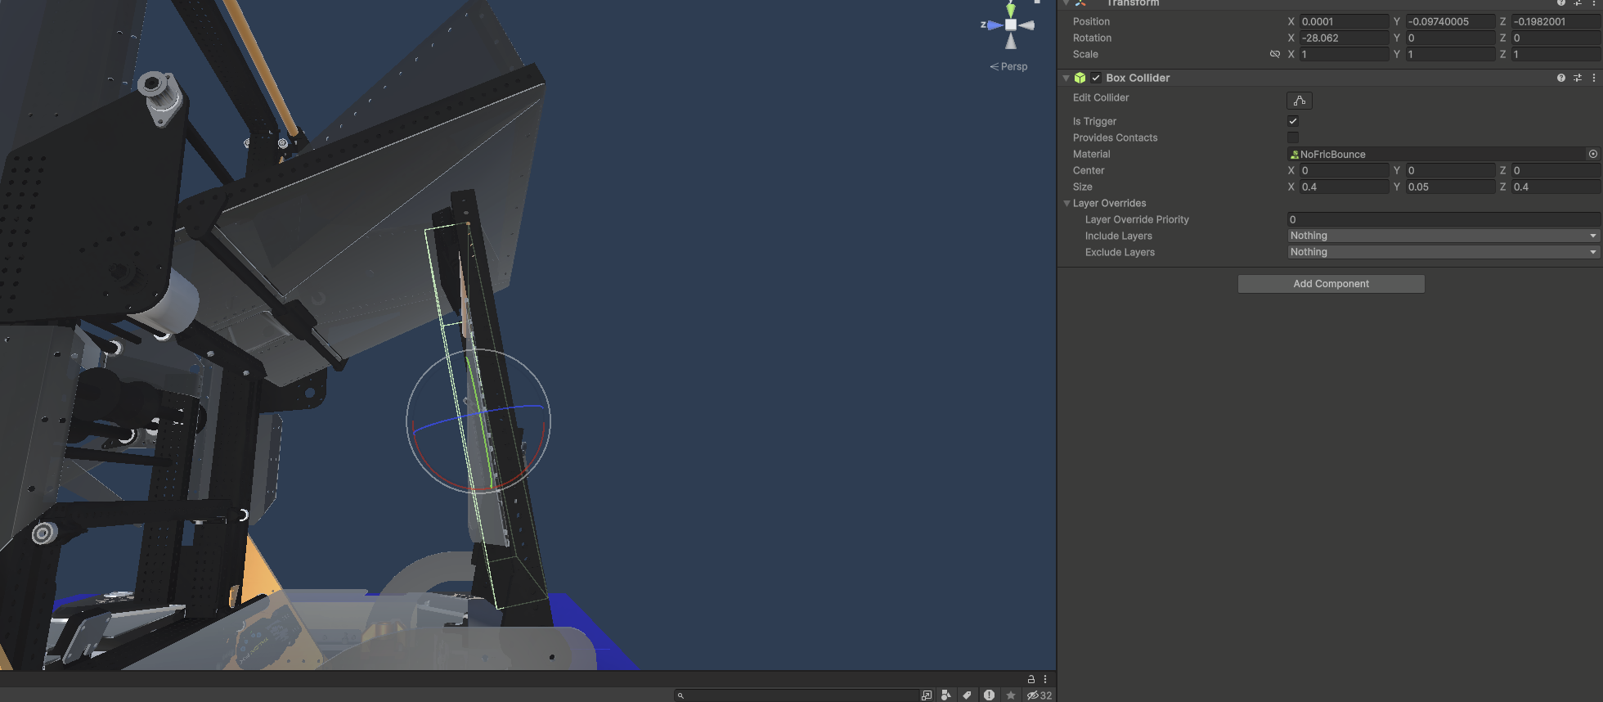Click the Scale label
Viewport: 1603px width, 702px height.
(1085, 54)
